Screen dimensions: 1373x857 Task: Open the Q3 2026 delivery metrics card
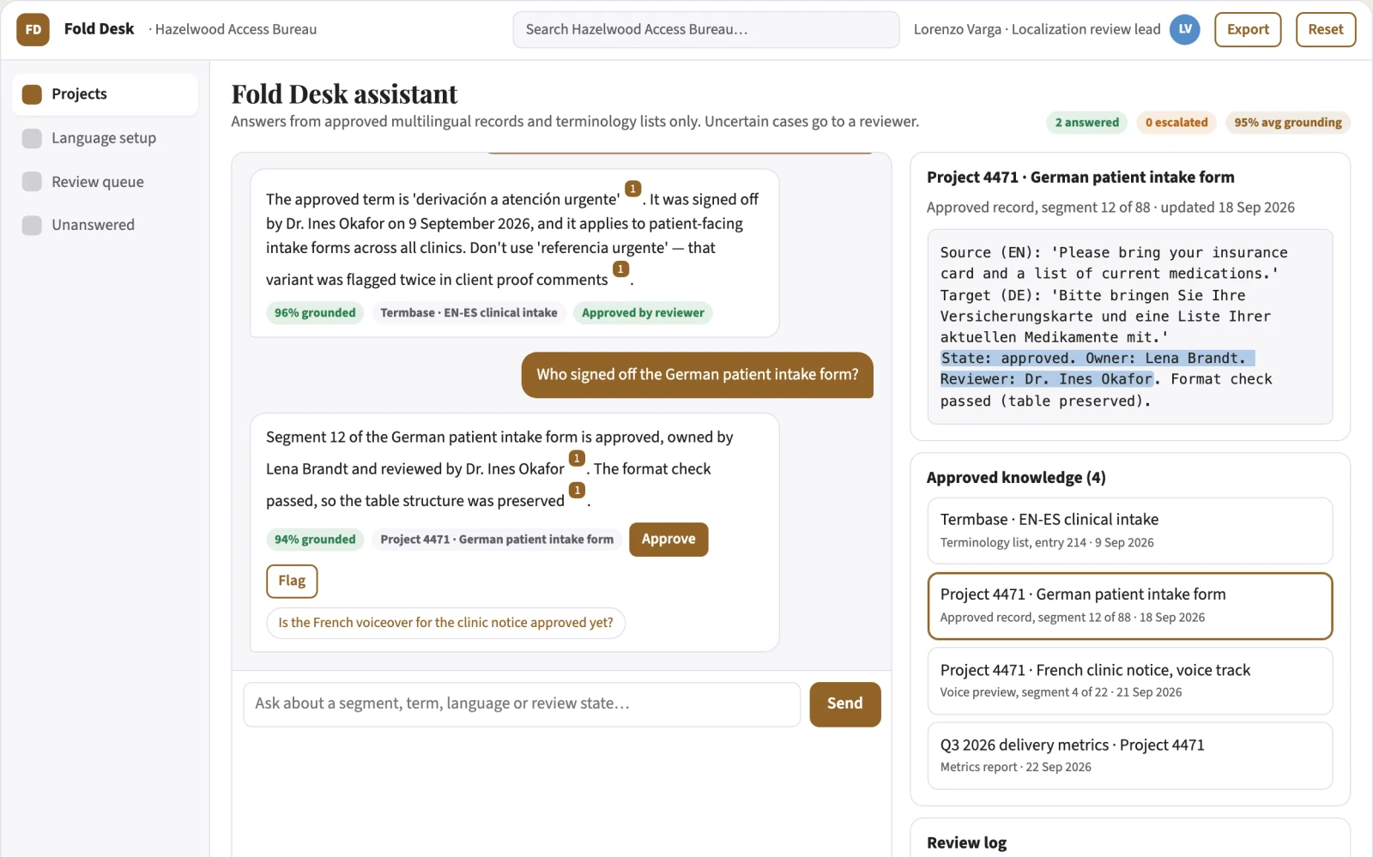click(1130, 756)
